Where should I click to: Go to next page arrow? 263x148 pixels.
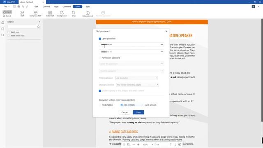(175, 144)
